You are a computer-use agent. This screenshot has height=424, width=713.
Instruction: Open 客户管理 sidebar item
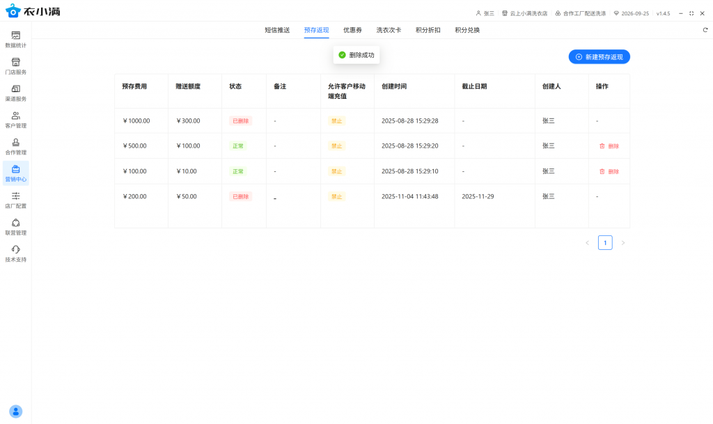[x=15, y=116]
